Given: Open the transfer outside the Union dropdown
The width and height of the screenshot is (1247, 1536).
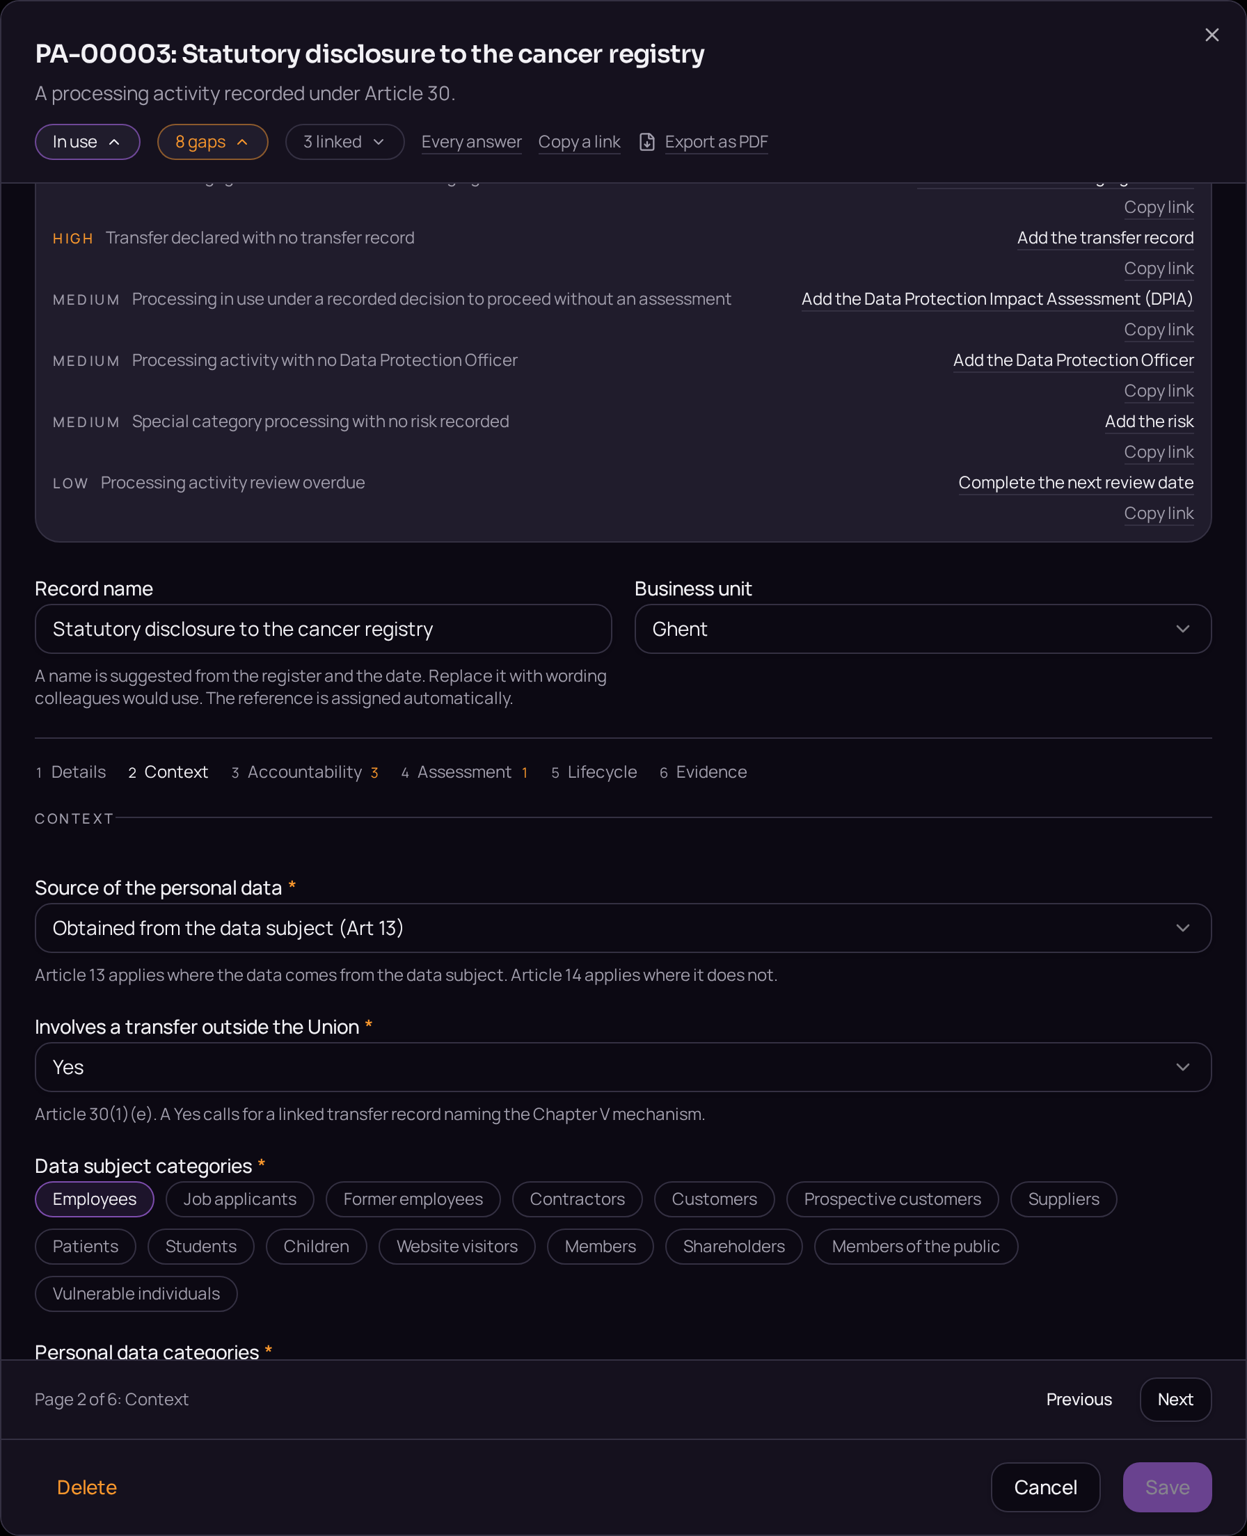Looking at the screenshot, I should coord(623,1067).
